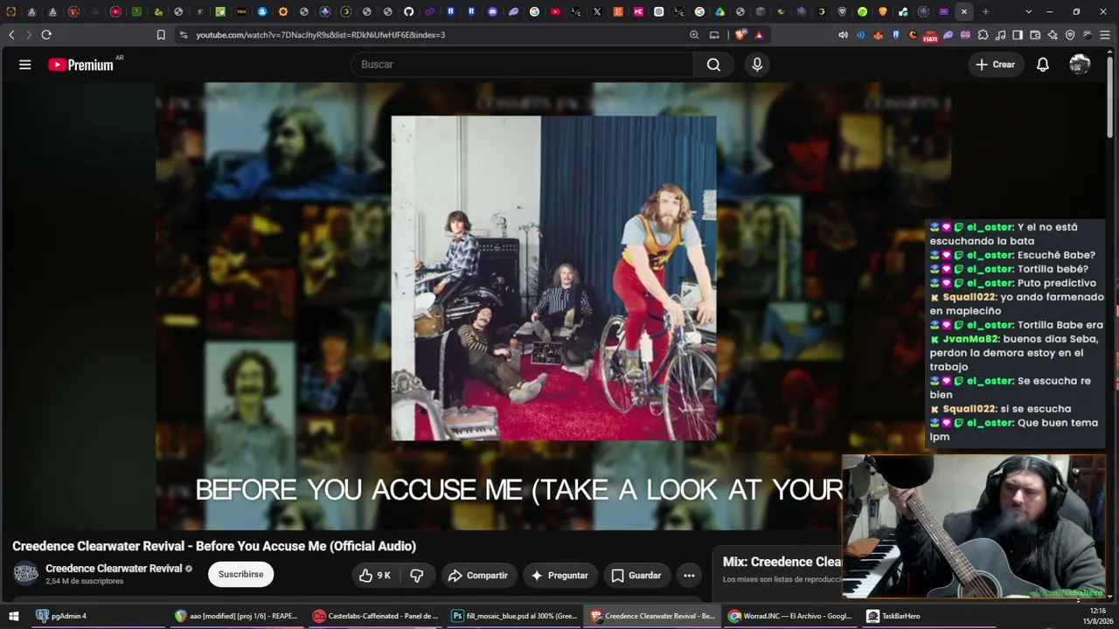Screen dimensions: 1119x629
Task: Open the YouTube guide hamburger menu
Action: [25, 65]
